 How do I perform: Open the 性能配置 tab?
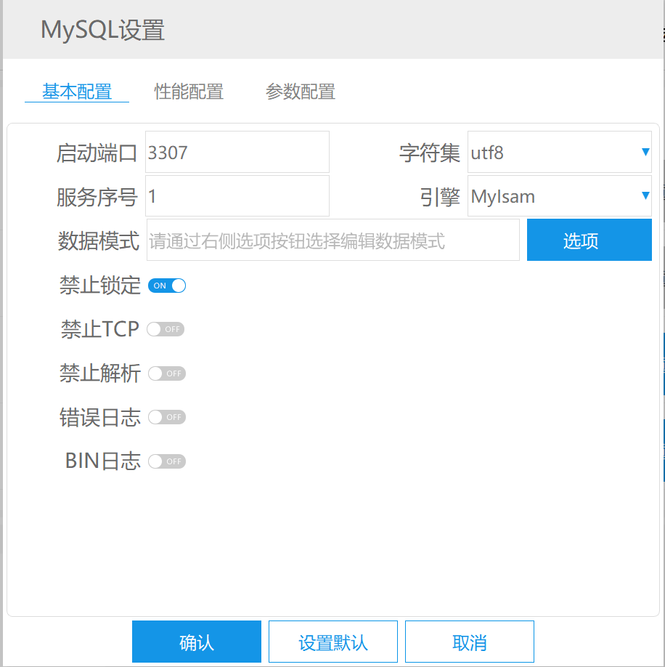click(x=189, y=92)
